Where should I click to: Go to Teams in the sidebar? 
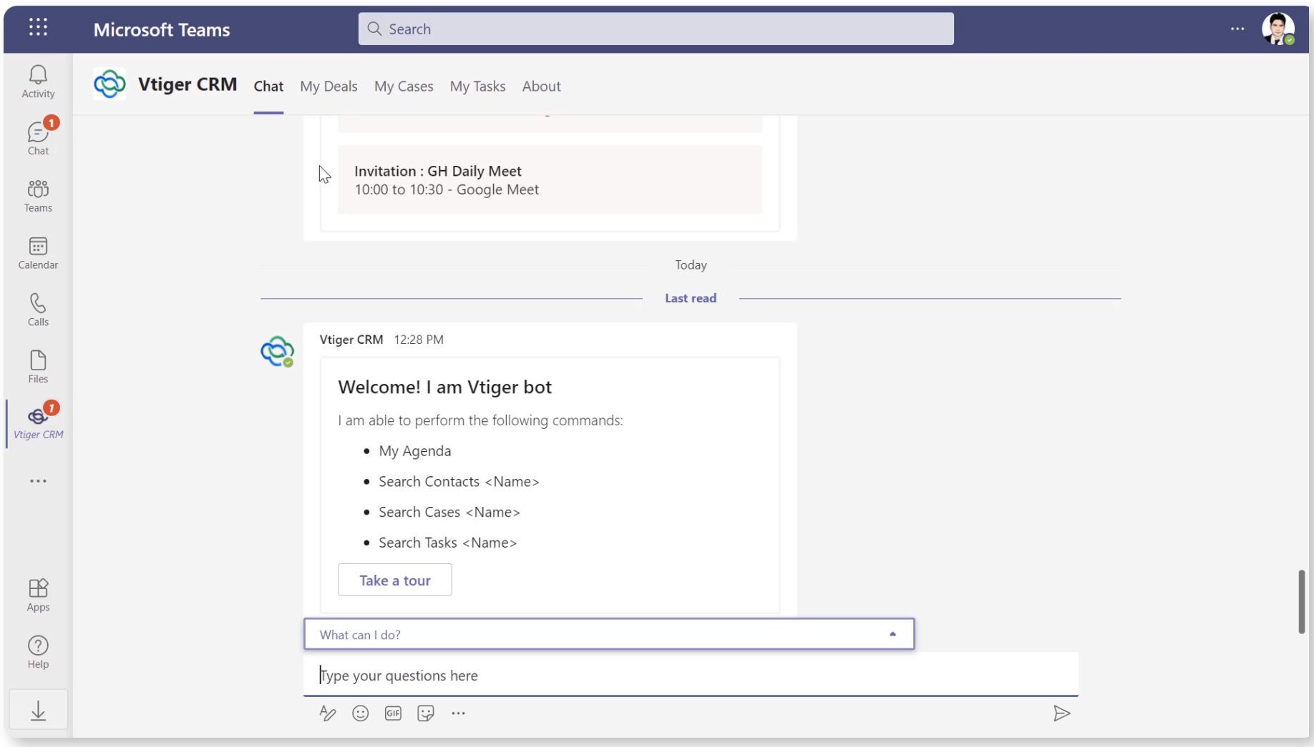[38, 195]
